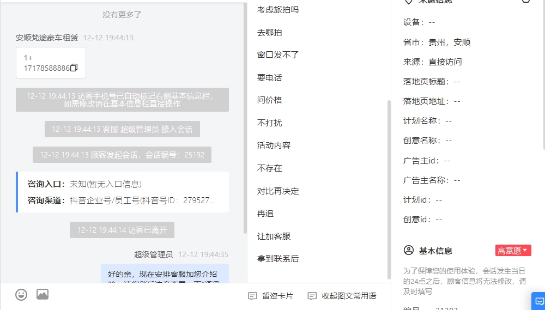This screenshot has height=310, width=545.
Task: Click the 创意id field
Action: (423, 220)
